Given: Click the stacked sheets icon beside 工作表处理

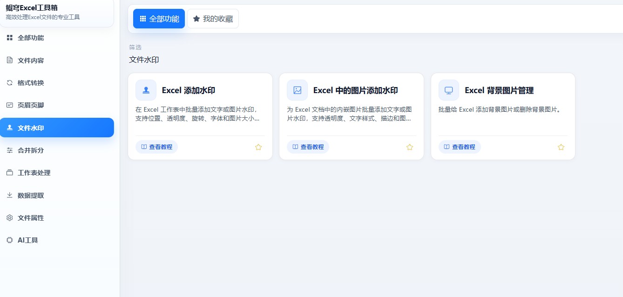Looking at the screenshot, I should point(10,173).
